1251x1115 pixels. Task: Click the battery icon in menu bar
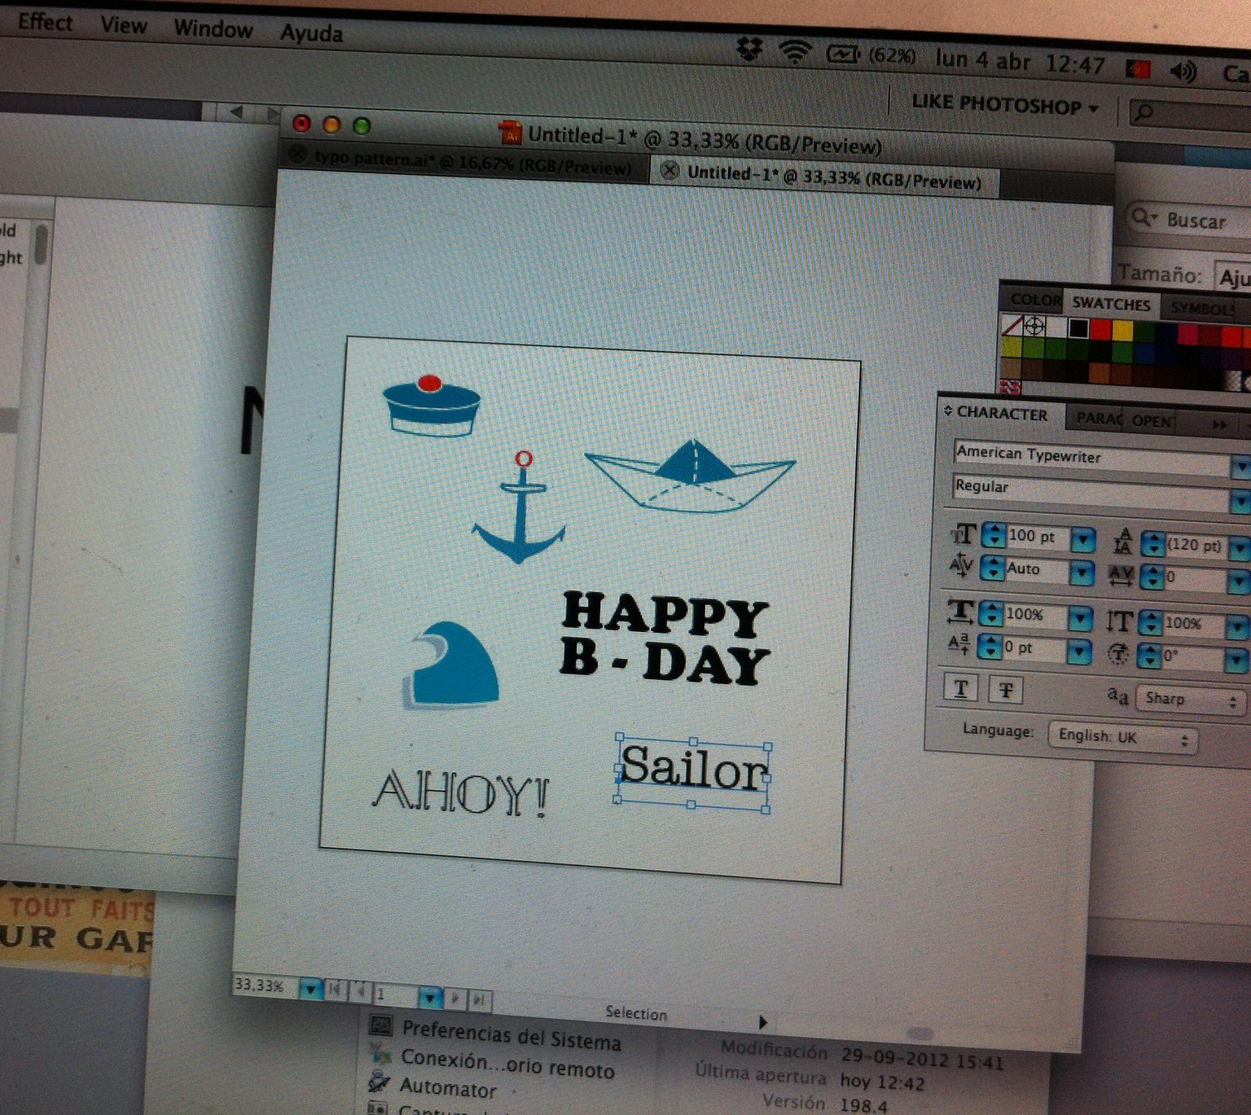842,55
